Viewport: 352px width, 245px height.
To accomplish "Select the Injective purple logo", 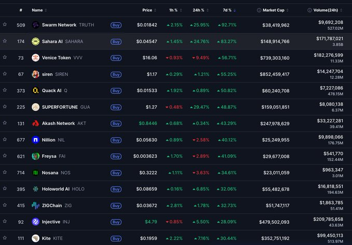I will click(35, 222).
